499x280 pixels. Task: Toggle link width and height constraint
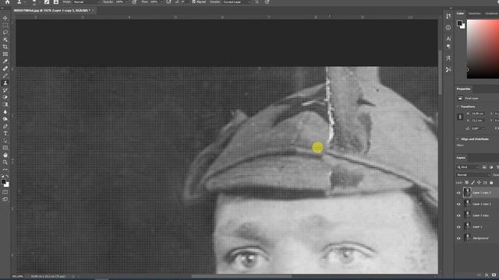tap(460, 117)
